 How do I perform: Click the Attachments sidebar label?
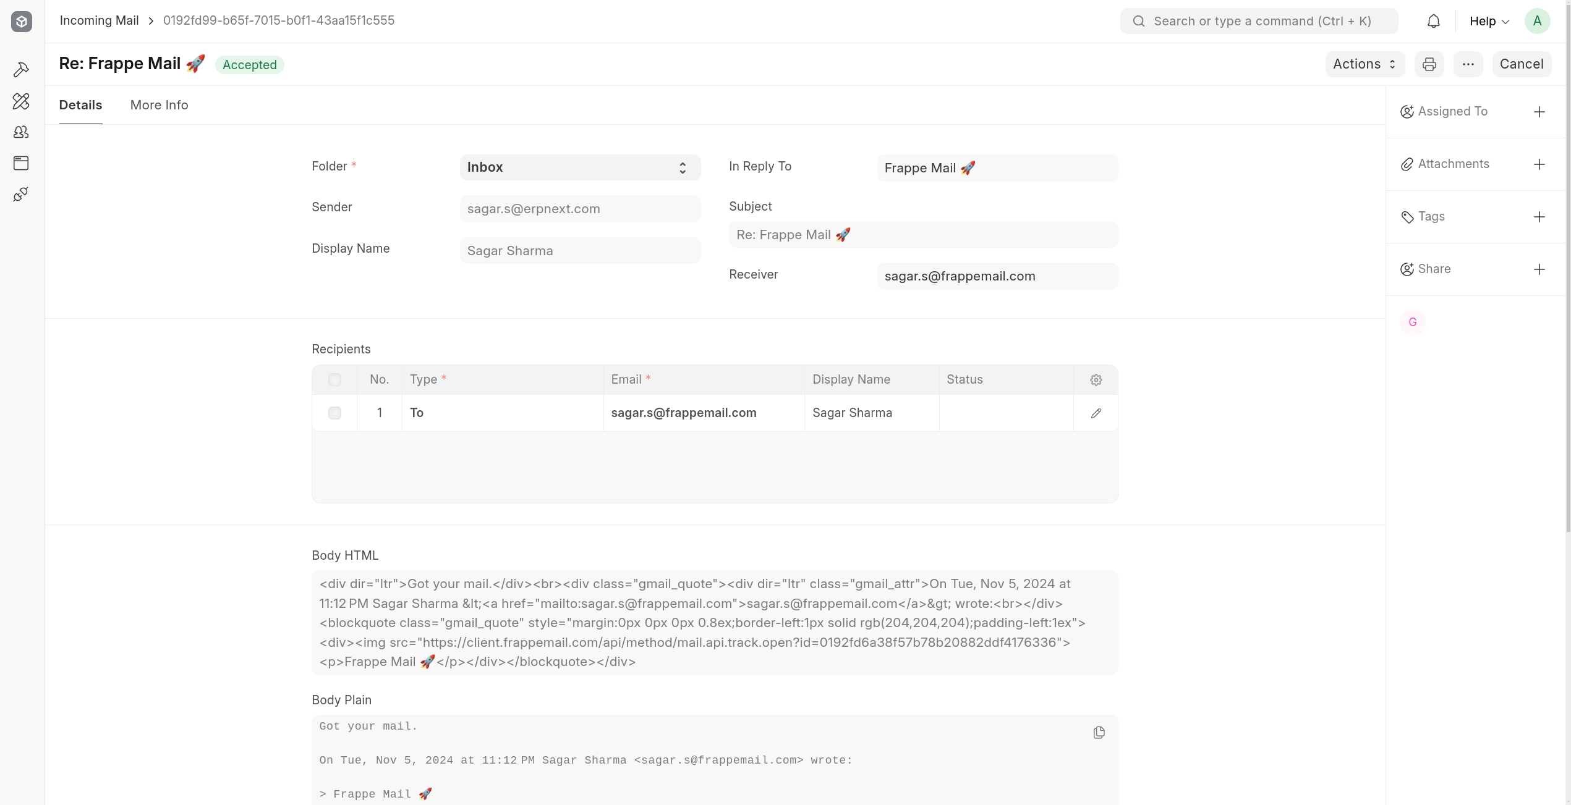pos(1453,164)
